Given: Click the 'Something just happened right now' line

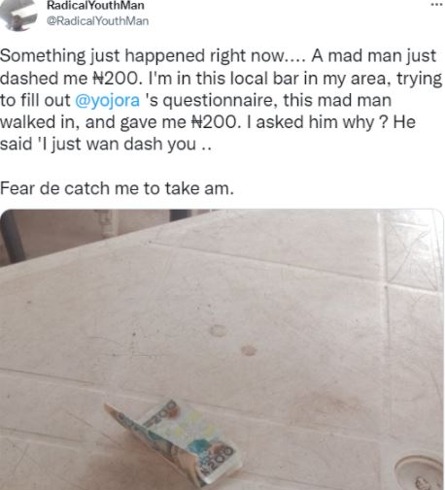Looking at the screenshot, I should tap(153, 56).
